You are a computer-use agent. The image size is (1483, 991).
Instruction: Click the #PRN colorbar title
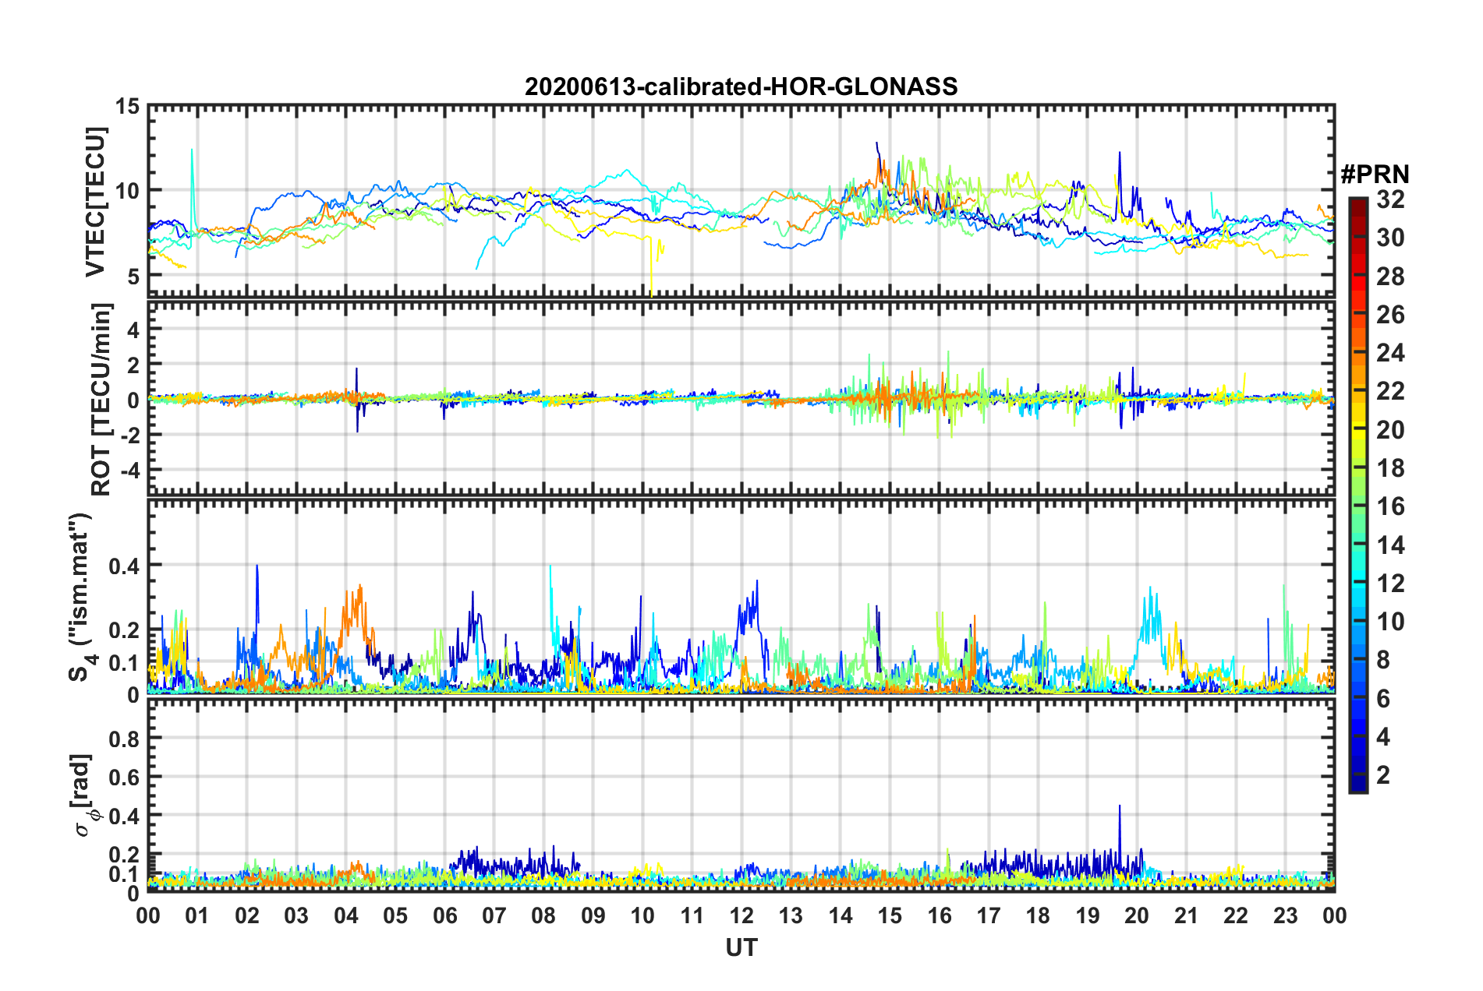(1375, 174)
